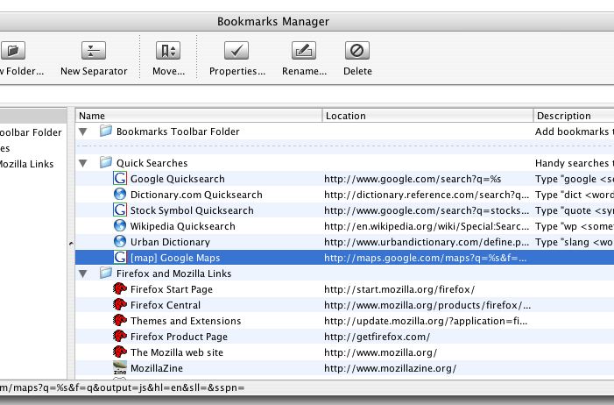Click the Handy searches description cell
Image resolution: width=614 pixels, height=405 pixels.
click(575, 163)
